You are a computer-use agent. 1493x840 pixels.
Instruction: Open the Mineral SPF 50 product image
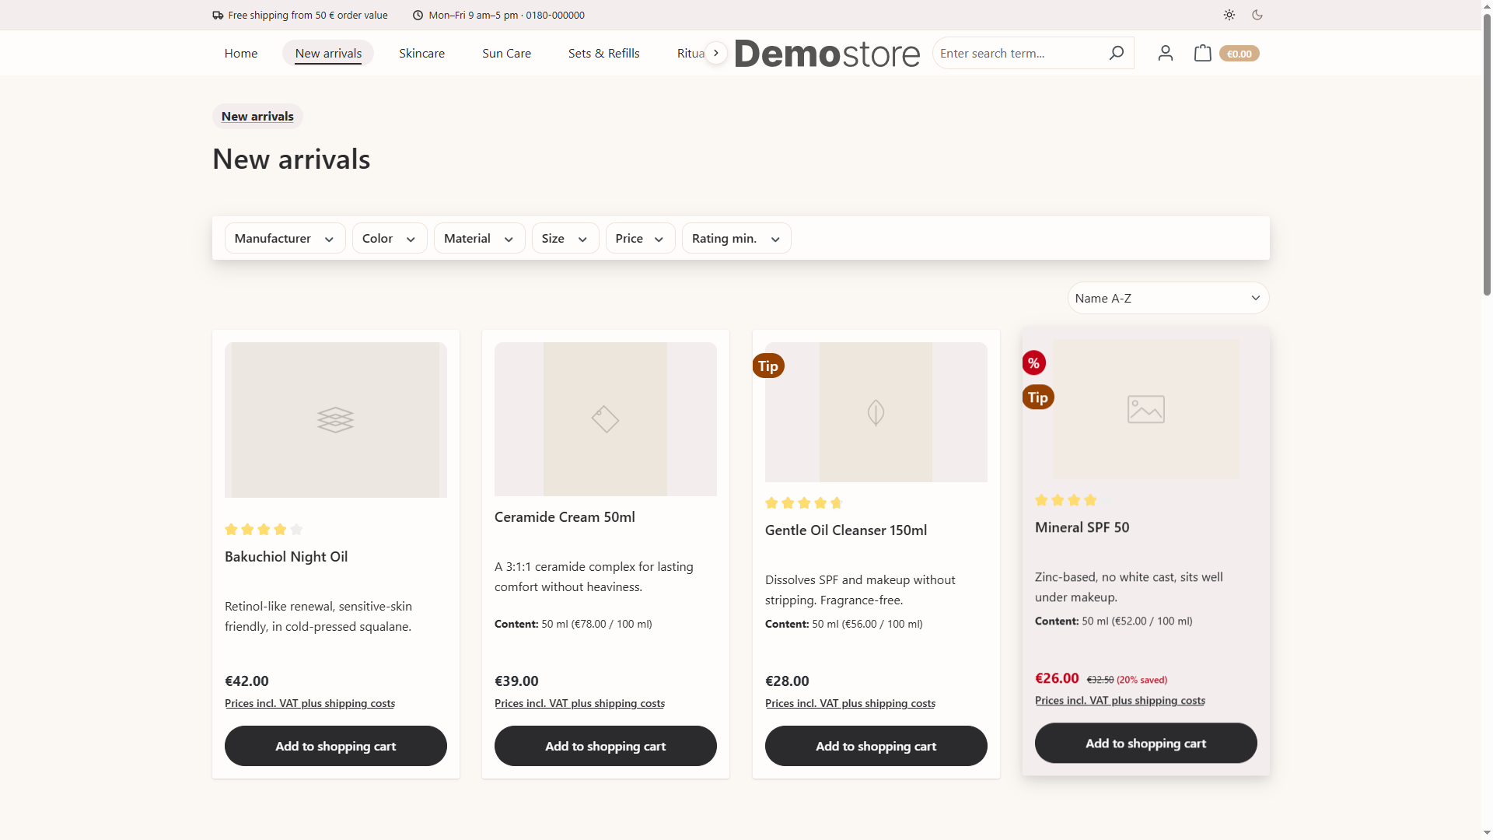point(1146,409)
